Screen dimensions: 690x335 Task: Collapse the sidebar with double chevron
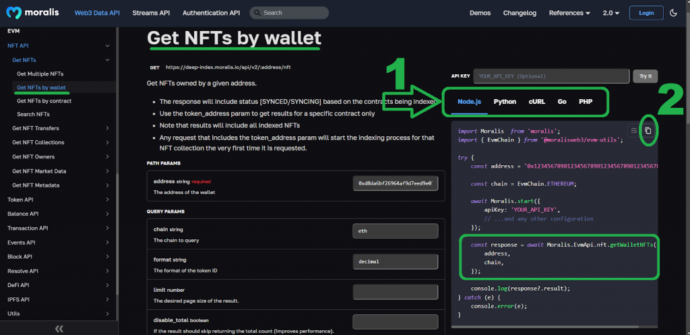(59, 329)
